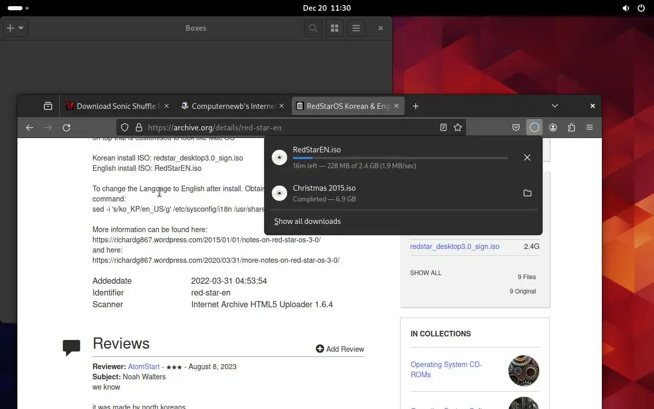Click Show all downloads
654x409 pixels.
(308, 221)
